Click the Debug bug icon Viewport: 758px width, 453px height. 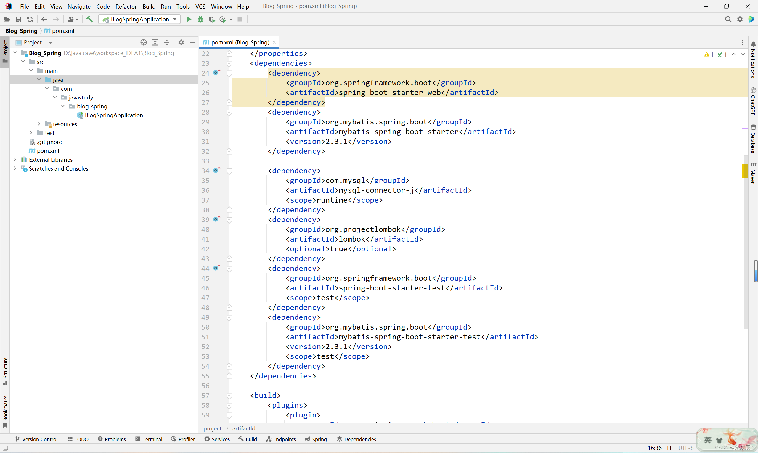200,19
